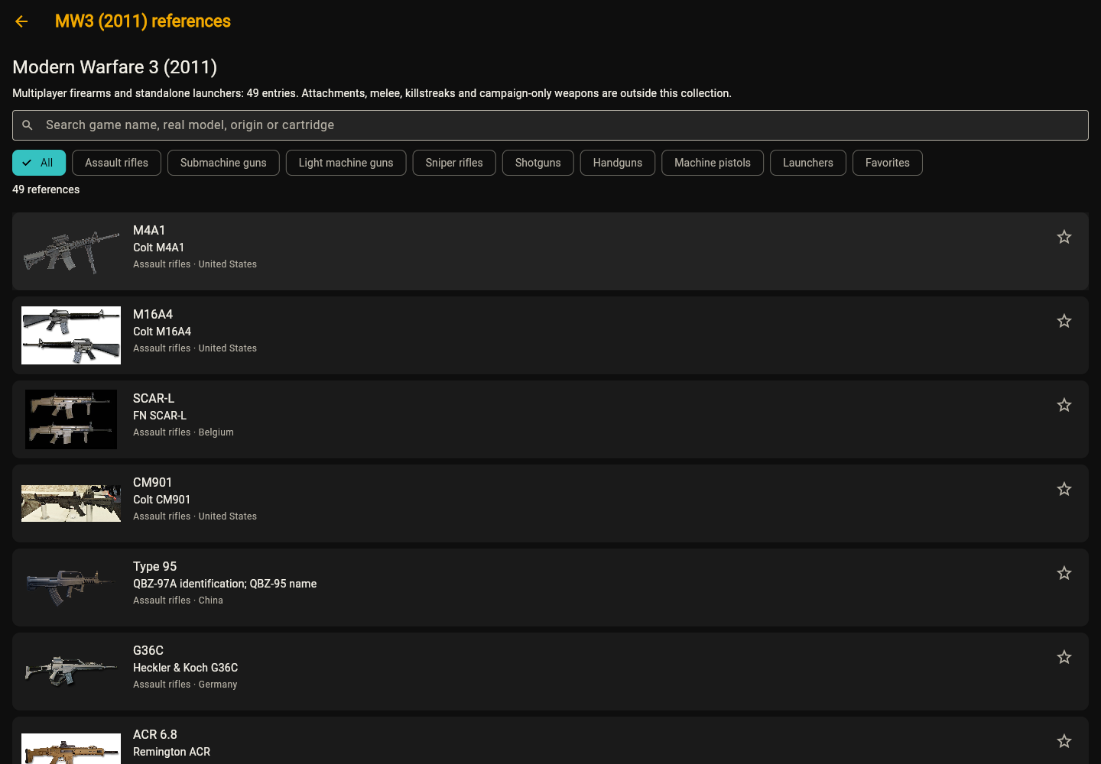Viewport: 1101px width, 764px height.
Task: Show only Light machine guns
Action: 346,163
